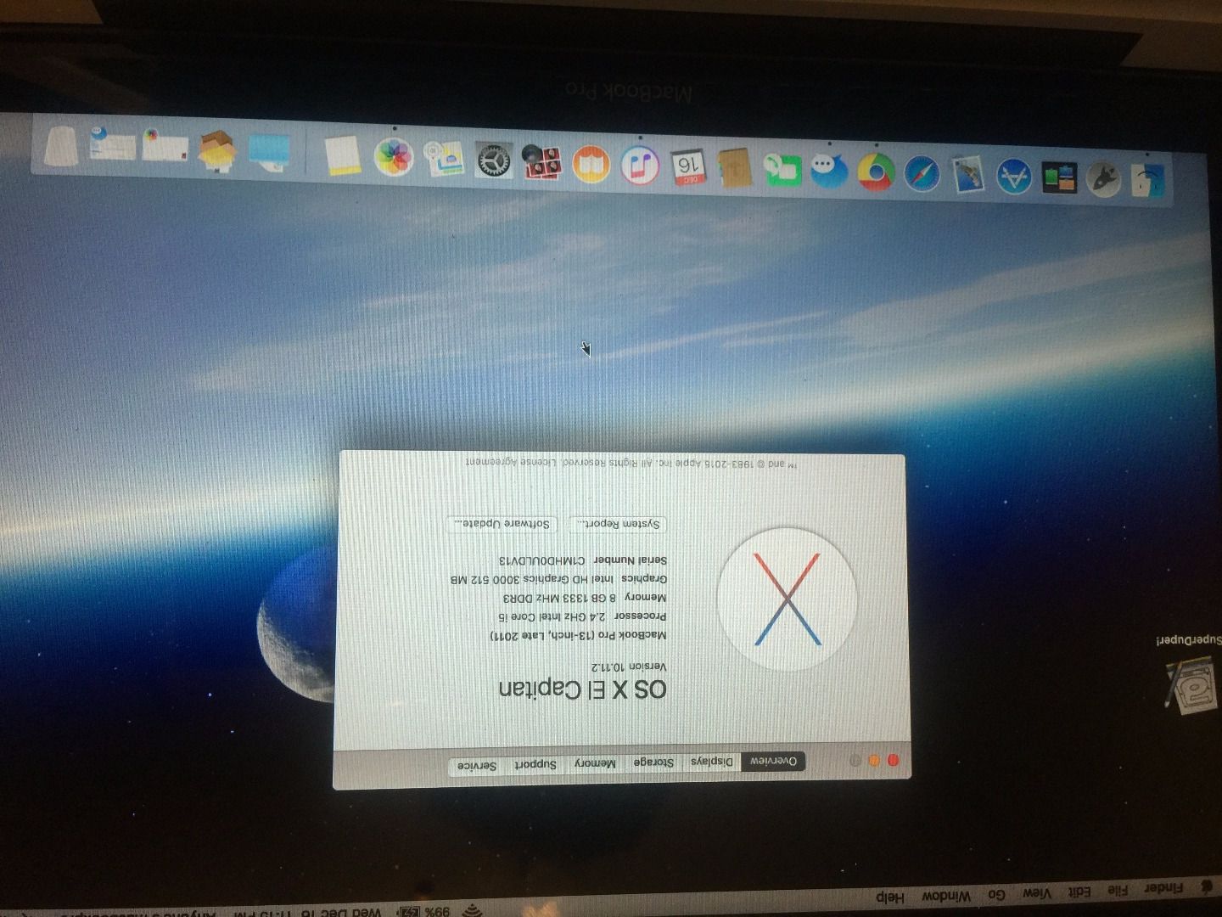The image size is (1222, 917).
Task: Select the Overview tab
Action: coord(773,761)
